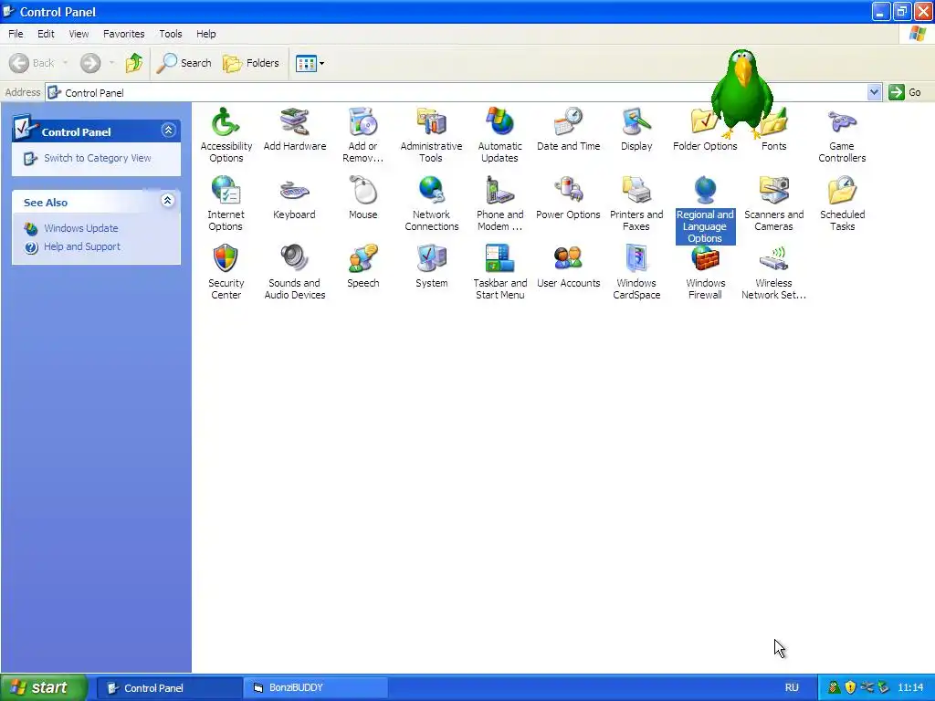Click the Forward arrow button

(x=90, y=63)
